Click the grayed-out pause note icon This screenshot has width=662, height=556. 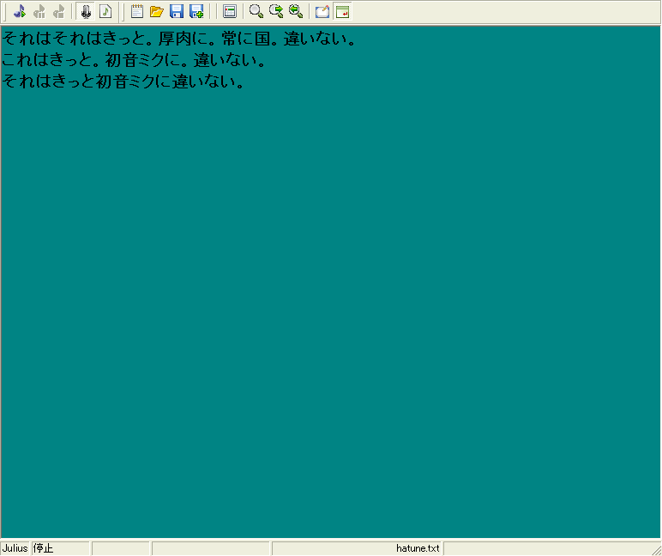(39, 11)
